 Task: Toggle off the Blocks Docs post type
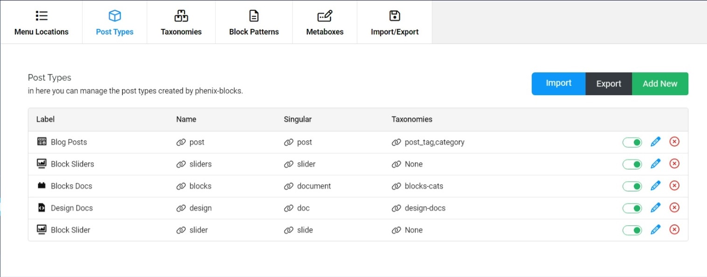point(632,186)
